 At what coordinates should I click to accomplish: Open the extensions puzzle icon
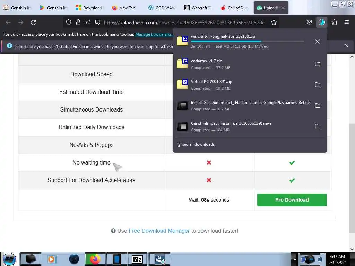tap(334, 22)
